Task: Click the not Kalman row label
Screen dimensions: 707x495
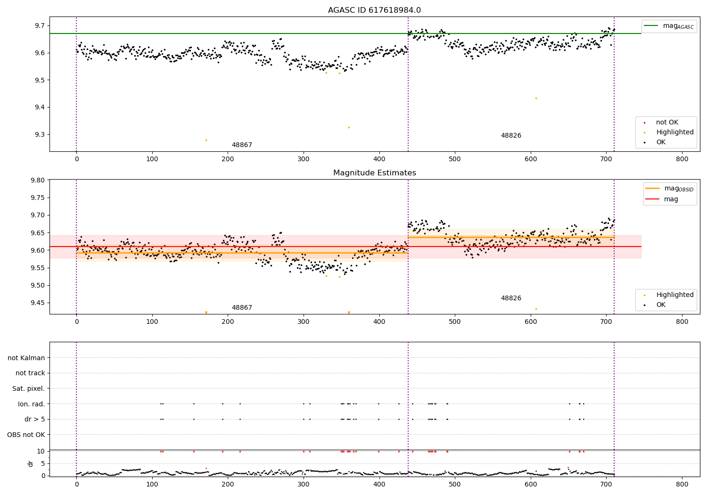Action: [26, 358]
